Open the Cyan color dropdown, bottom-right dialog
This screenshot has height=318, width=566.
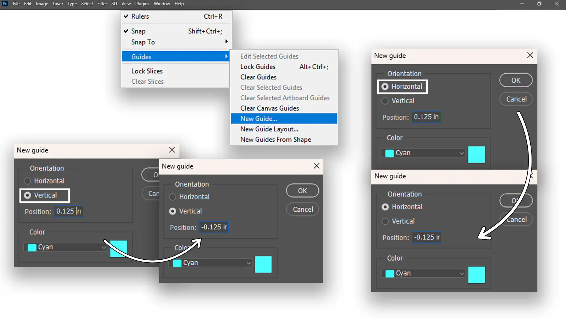coord(424,274)
